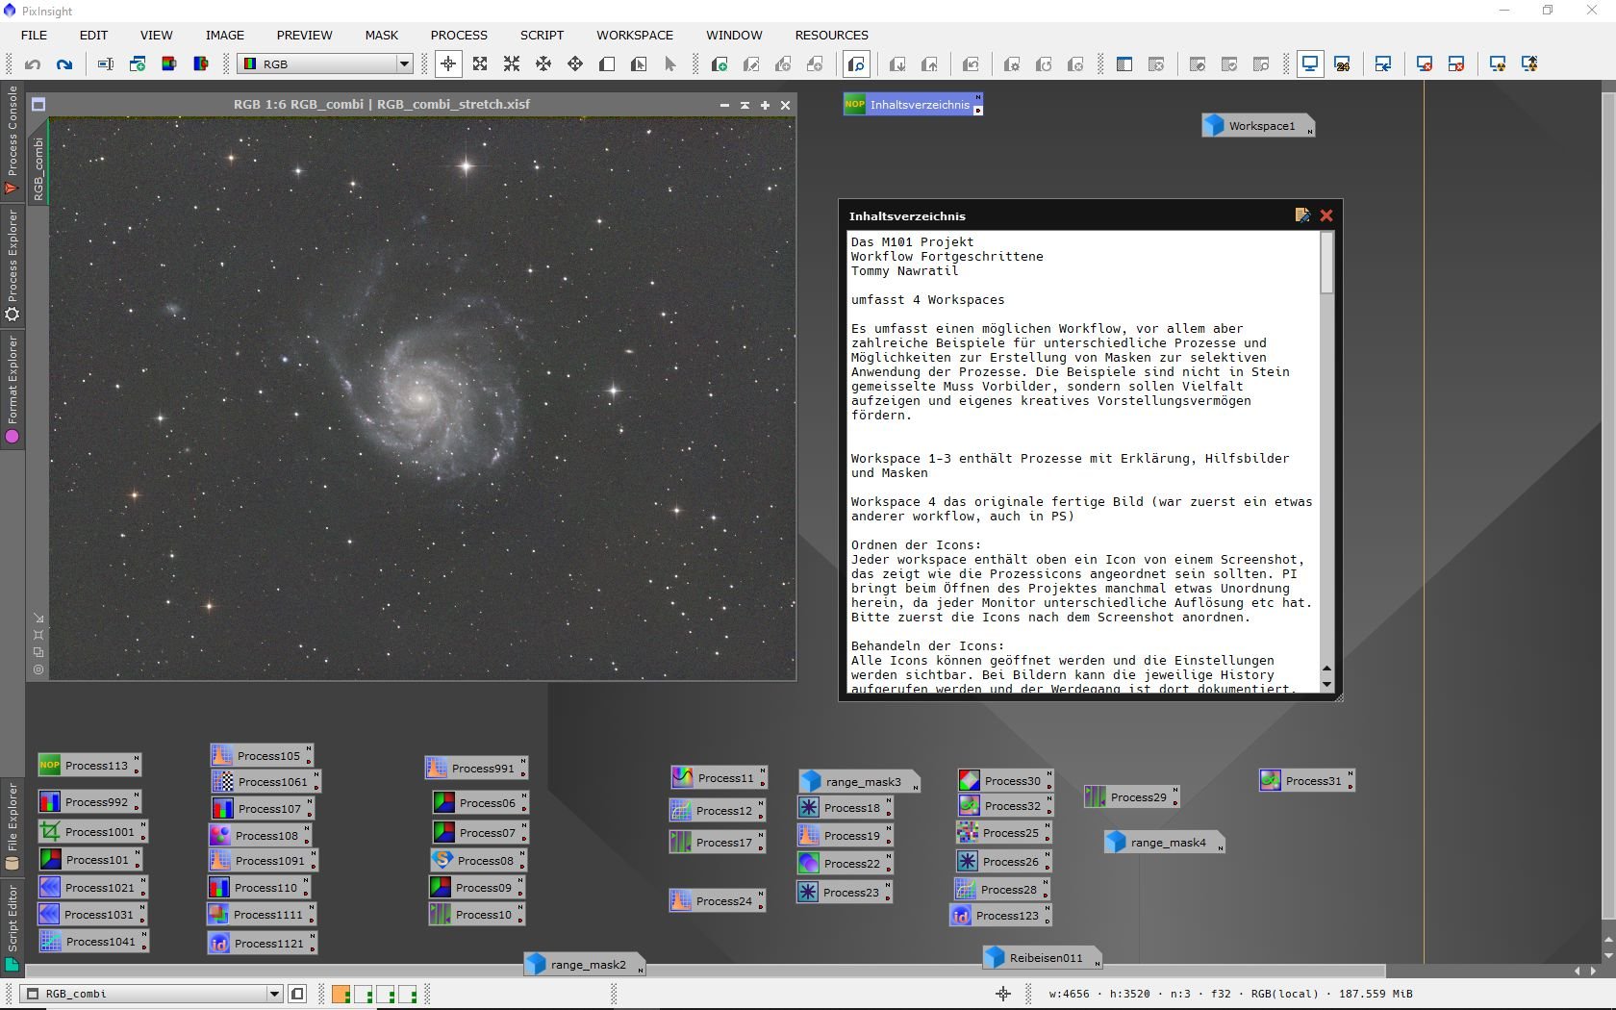Switch to the fourth workspace selector
This screenshot has width=1616, height=1010.
pos(408,994)
